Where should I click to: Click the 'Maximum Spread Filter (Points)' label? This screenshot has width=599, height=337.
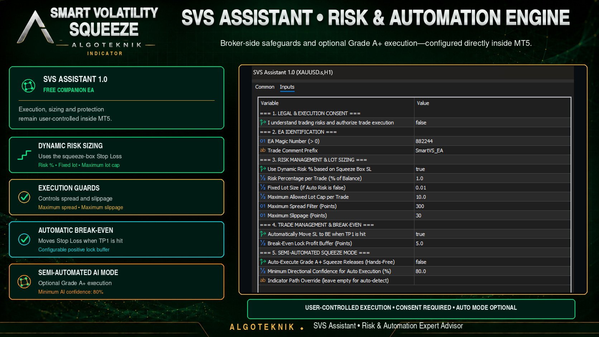tap(302, 206)
